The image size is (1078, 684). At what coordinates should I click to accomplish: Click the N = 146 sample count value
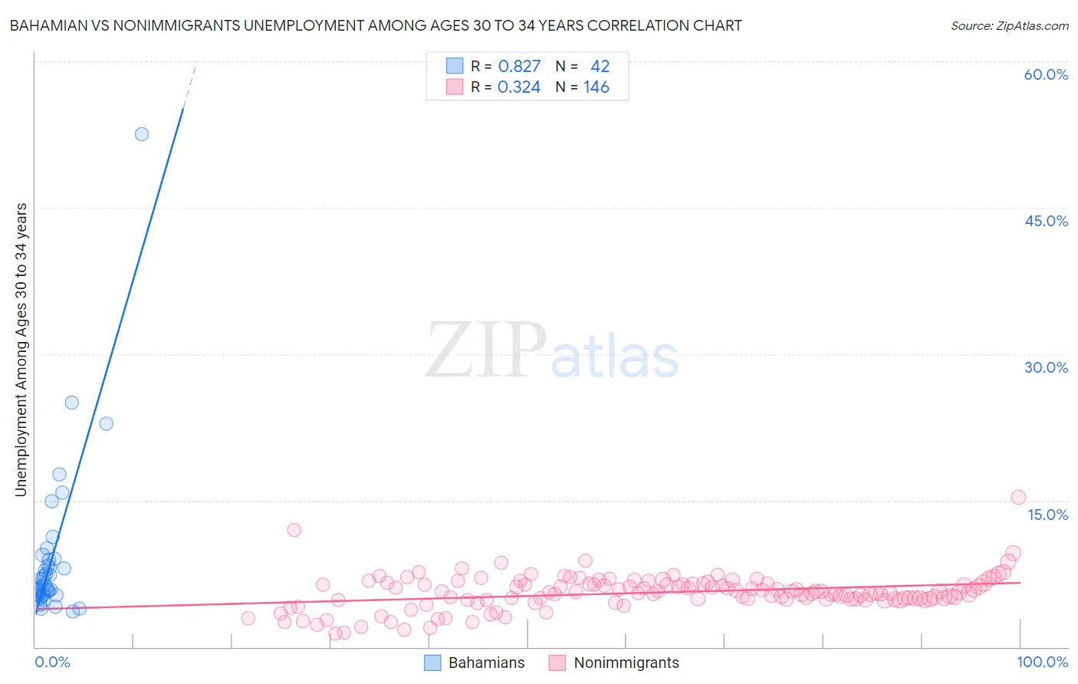[583, 87]
